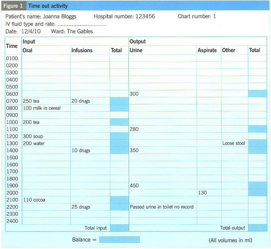Screen dimensions: 271x249
Task: Click the 'Loose stool' entry
Action: [x=234, y=144]
